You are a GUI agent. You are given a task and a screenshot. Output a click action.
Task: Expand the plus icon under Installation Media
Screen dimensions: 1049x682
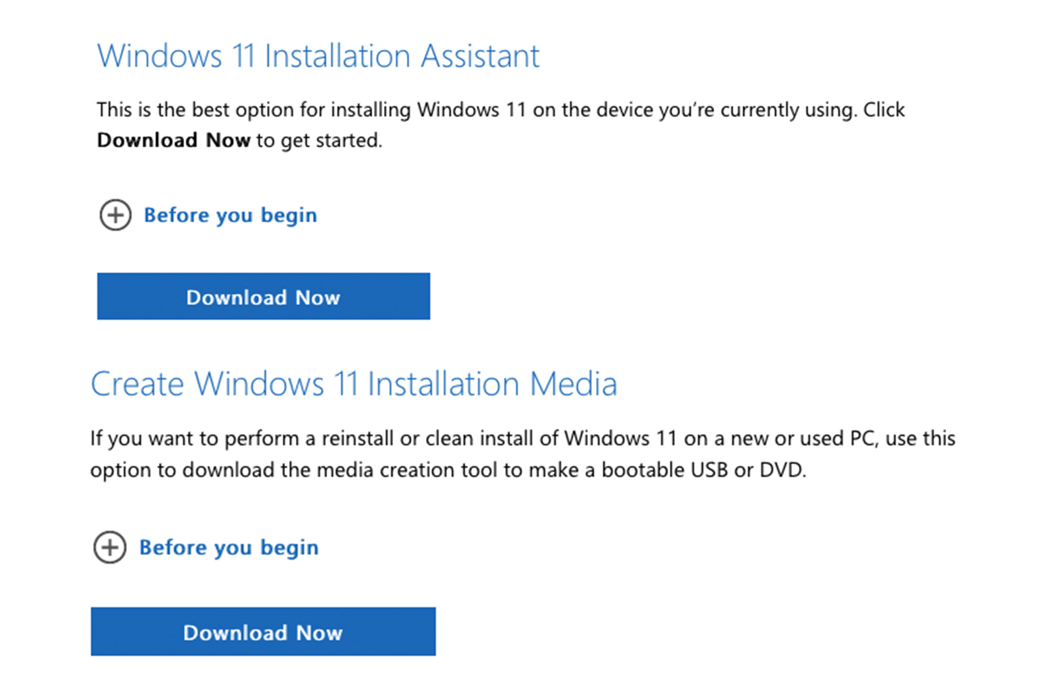coord(110,547)
